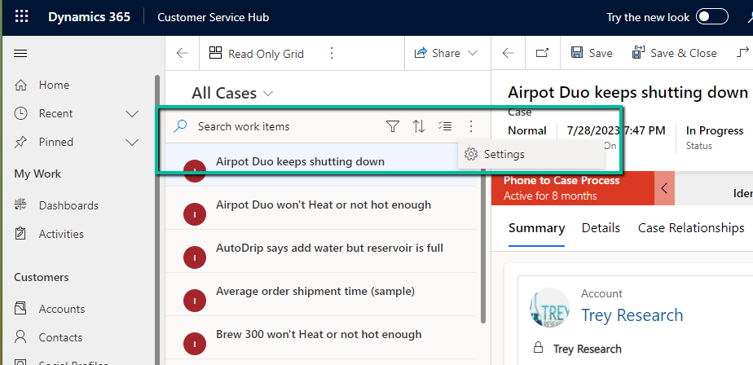This screenshot has height=365, width=753.
Task: Click the Phone to Case Process stage
Action: [573, 188]
